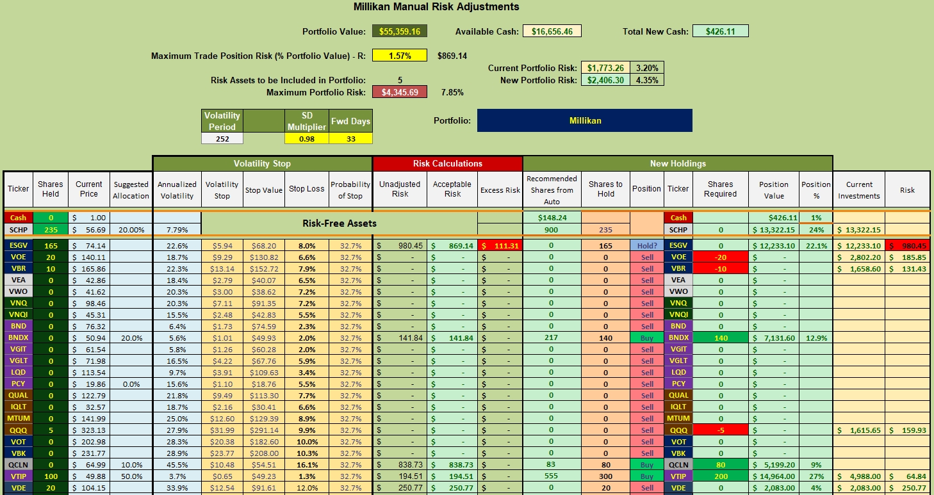Click QQQ shares required value -5
The width and height of the screenshot is (934, 495).
(x=721, y=430)
